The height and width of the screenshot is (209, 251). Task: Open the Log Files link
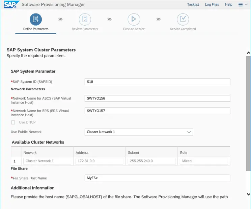coord(212,4)
